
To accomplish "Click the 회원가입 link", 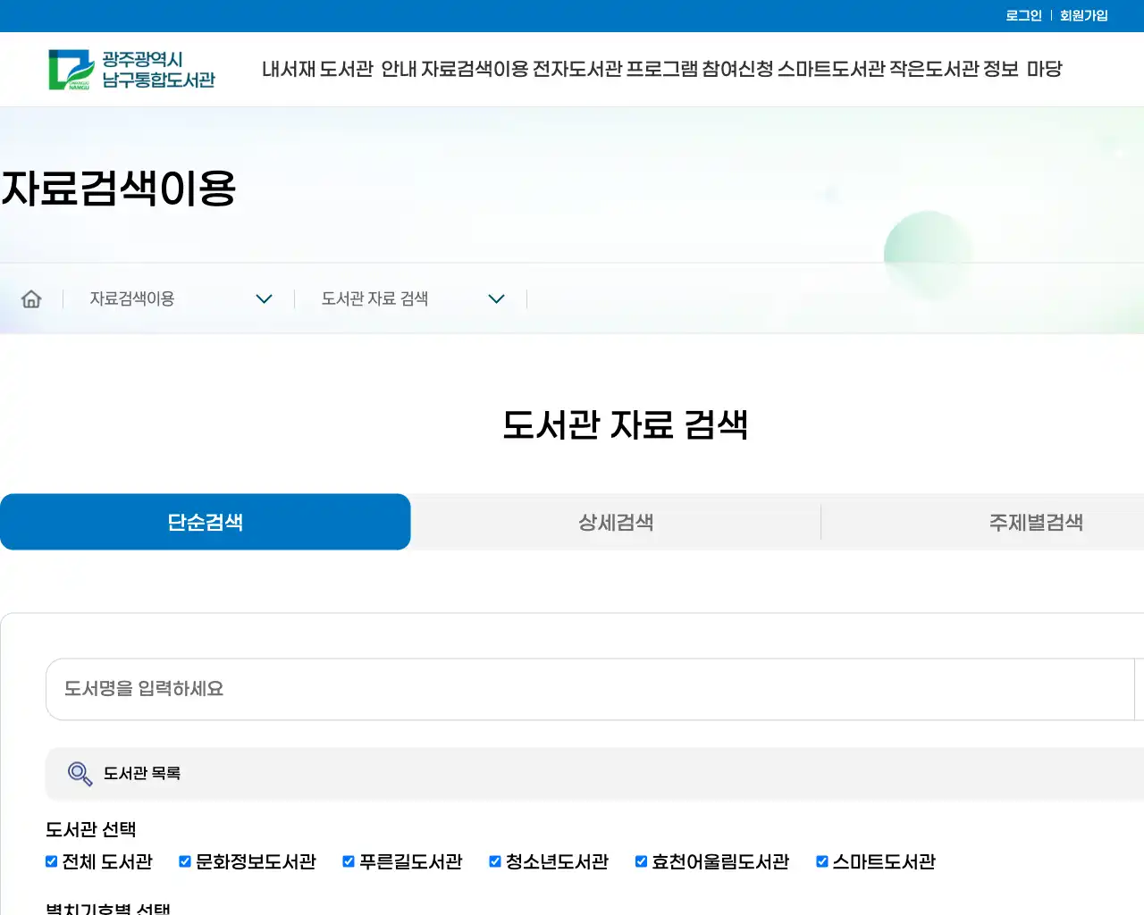I will [1082, 14].
